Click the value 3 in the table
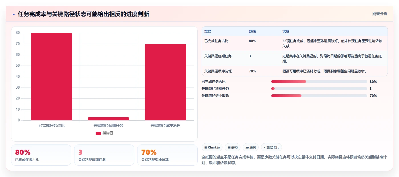This screenshot has height=177, width=399. tap(250, 56)
